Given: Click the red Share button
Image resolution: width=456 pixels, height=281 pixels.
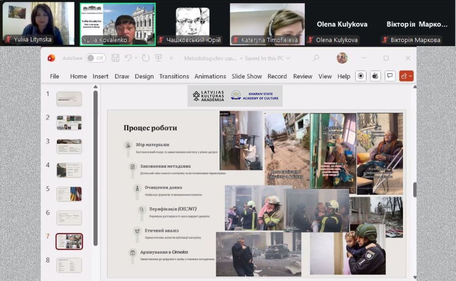Looking at the screenshot, I should tap(406, 76).
